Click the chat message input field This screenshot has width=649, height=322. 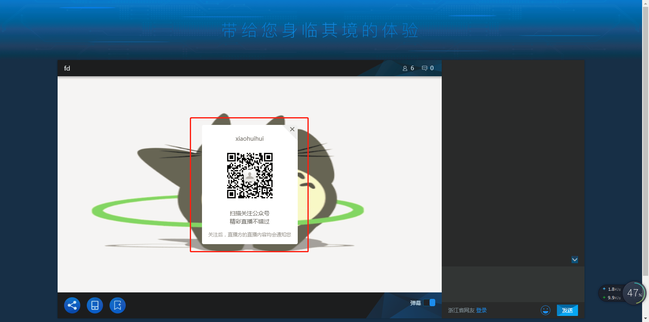pyautogui.click(x=513, y=284)
